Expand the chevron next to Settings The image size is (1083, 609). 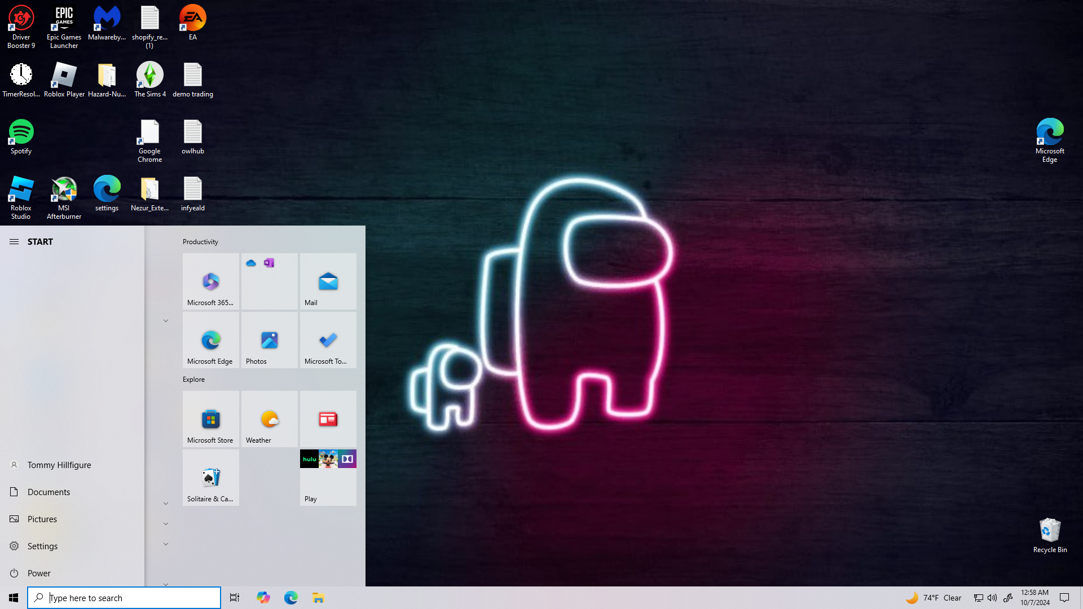(166, 544)
